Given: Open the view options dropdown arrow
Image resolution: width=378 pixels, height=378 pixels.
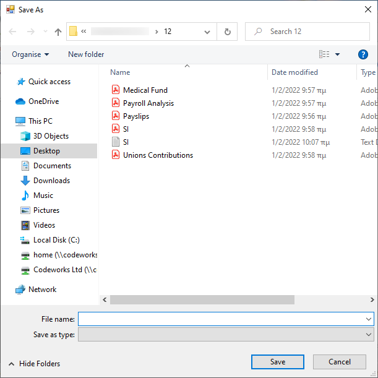Looking at the screenshot, I should (338, 54).
